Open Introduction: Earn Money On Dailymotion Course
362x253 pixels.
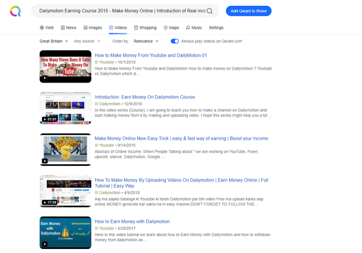(x=145, y=97)
